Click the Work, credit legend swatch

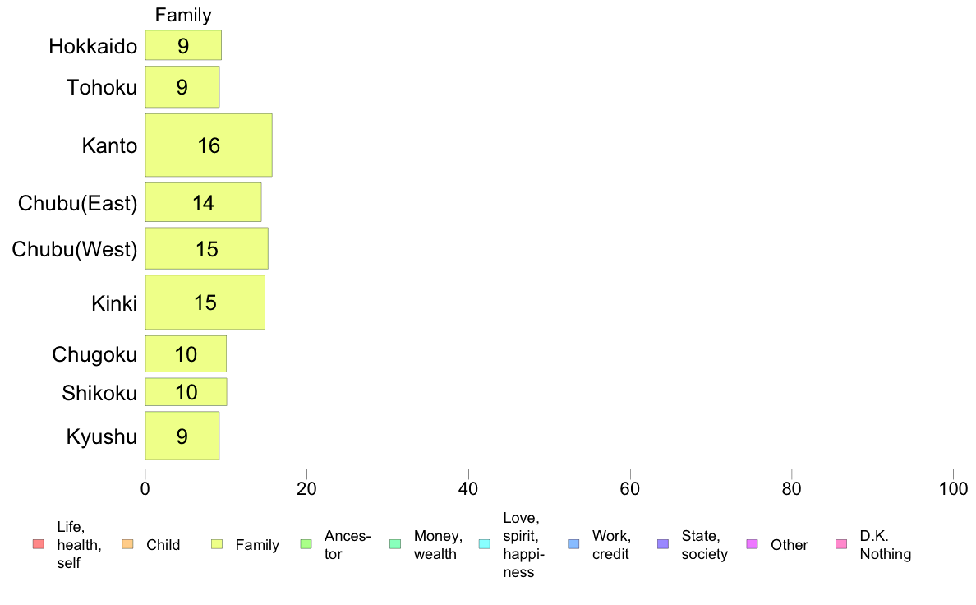pos(574,544)
